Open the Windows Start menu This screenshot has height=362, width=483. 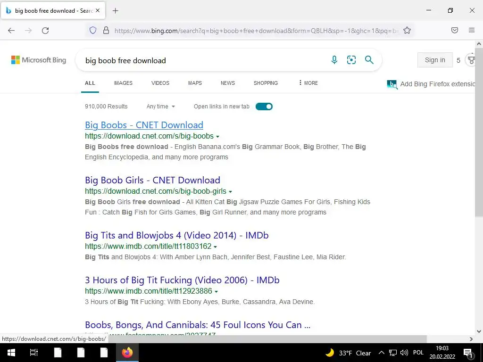(x=11, y=353)
